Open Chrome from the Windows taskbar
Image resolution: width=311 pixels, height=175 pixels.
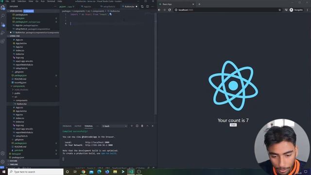click(x=83, y=172)
